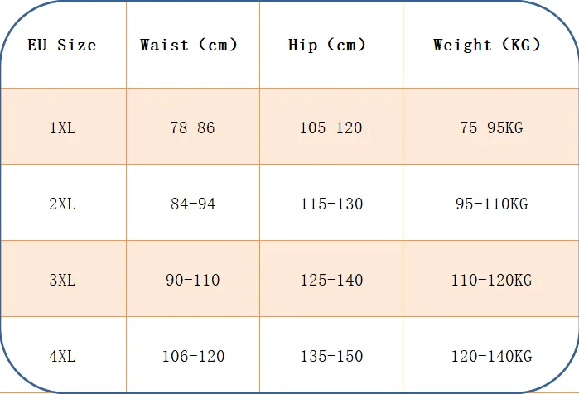Select the 2XL size cell
The width and height of the screenshot is (579, 394).
62,204
